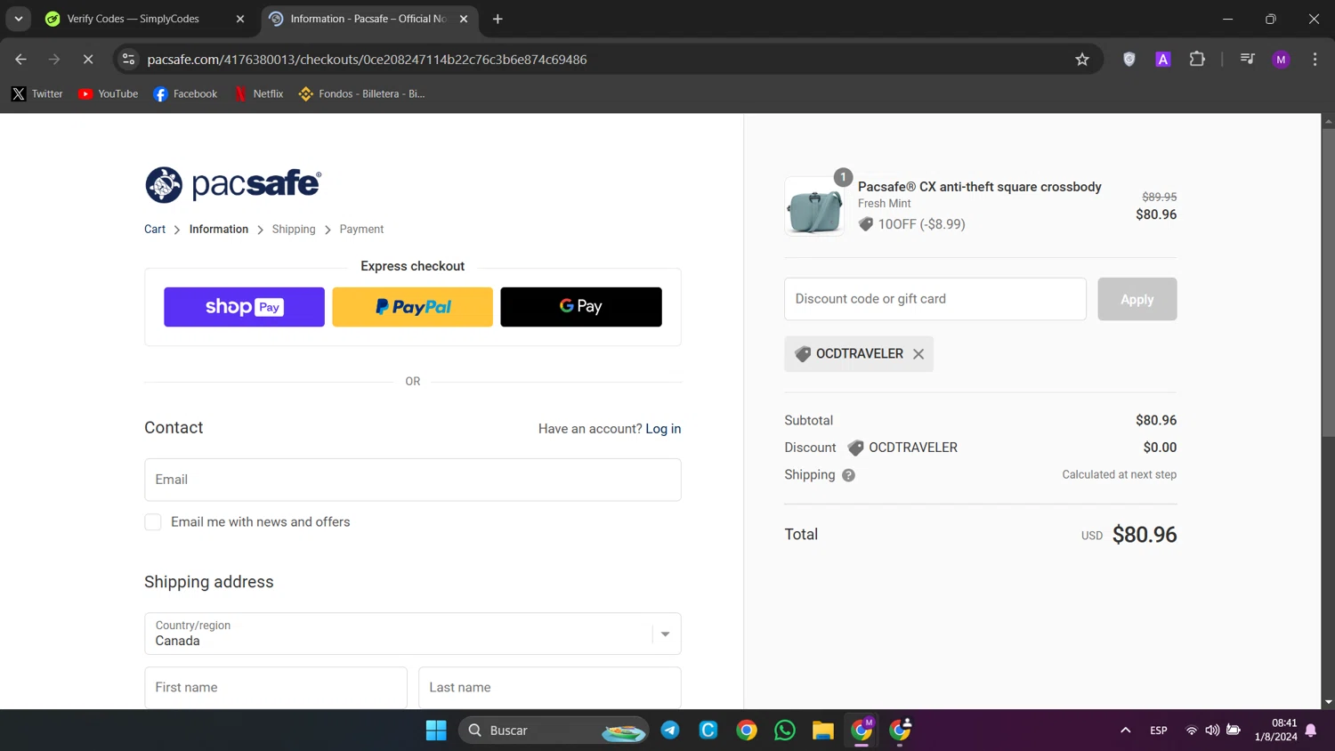Close the Information - Pacsafe tab
1335x751 pixels.
click(x=464, y=19)
